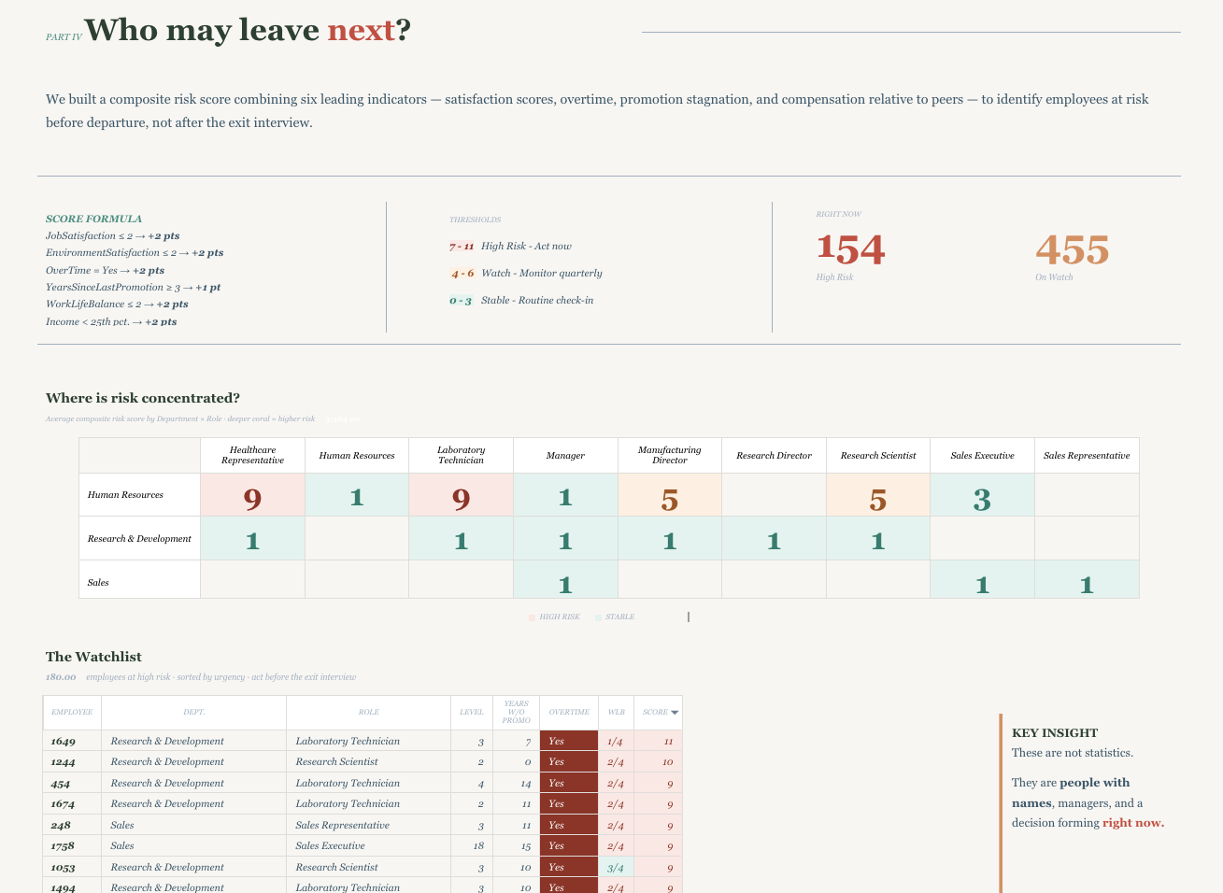1223x893 pixels.
Task: Click Sales × Sales Executive cell showing 1
Action: [x=982, y=580]
